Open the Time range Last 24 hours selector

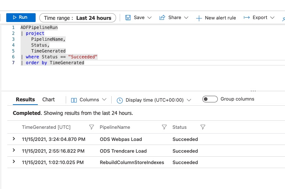point(77,18)
